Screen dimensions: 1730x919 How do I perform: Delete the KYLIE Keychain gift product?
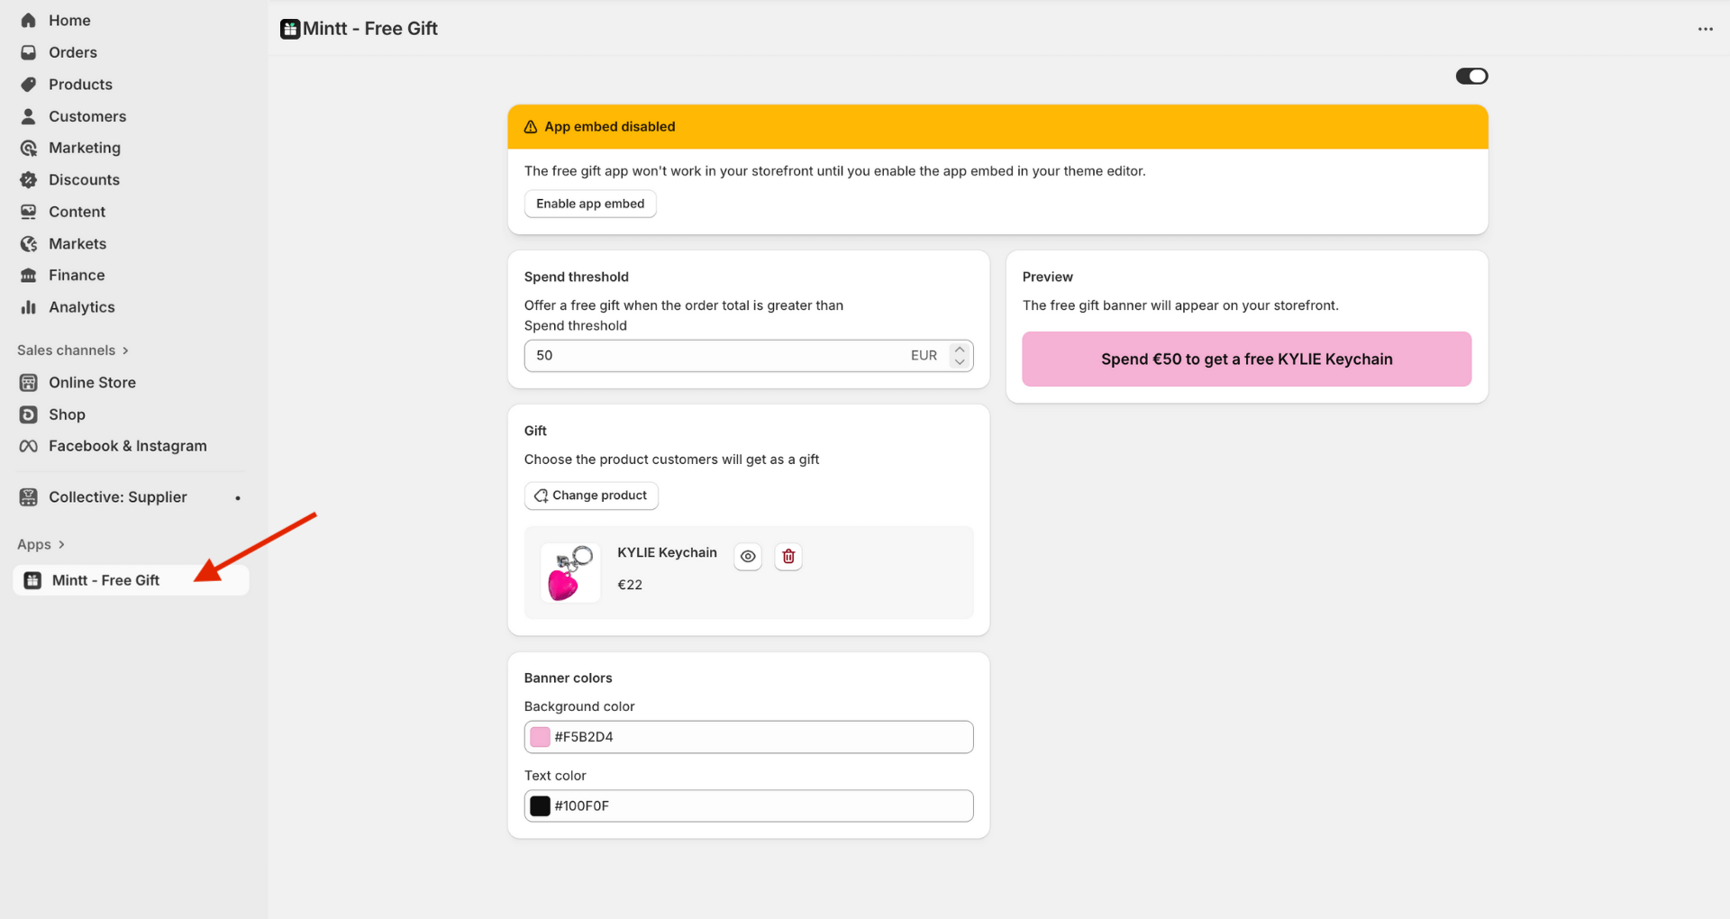coord(788,556)
